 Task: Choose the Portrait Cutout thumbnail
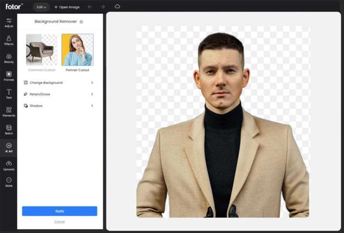(77, 50)
